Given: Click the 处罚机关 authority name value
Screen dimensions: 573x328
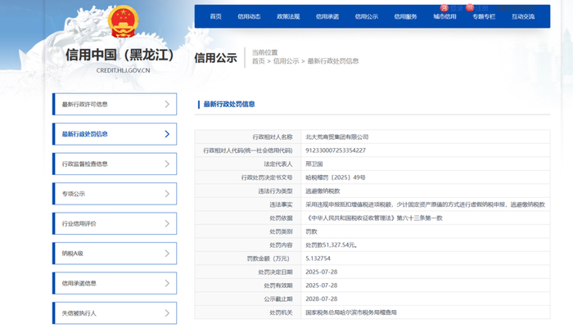Looking at the screenshot, I should click(x=351, y=312).
